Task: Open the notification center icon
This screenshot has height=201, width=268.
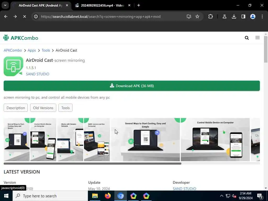Action: (260, 196)
